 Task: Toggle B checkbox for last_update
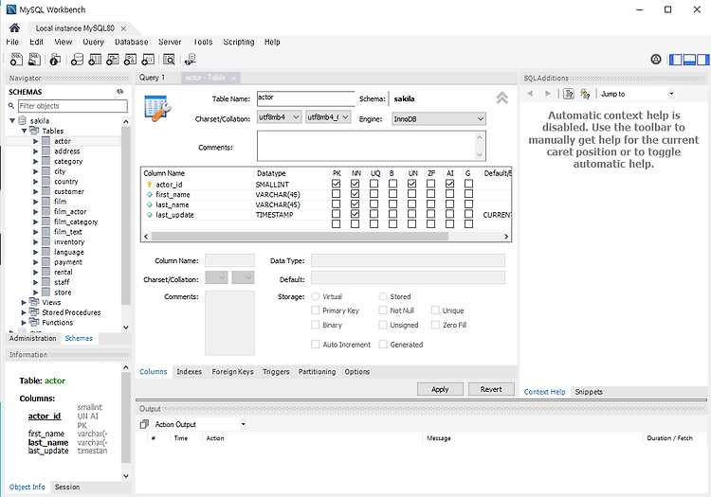point(393,214)
